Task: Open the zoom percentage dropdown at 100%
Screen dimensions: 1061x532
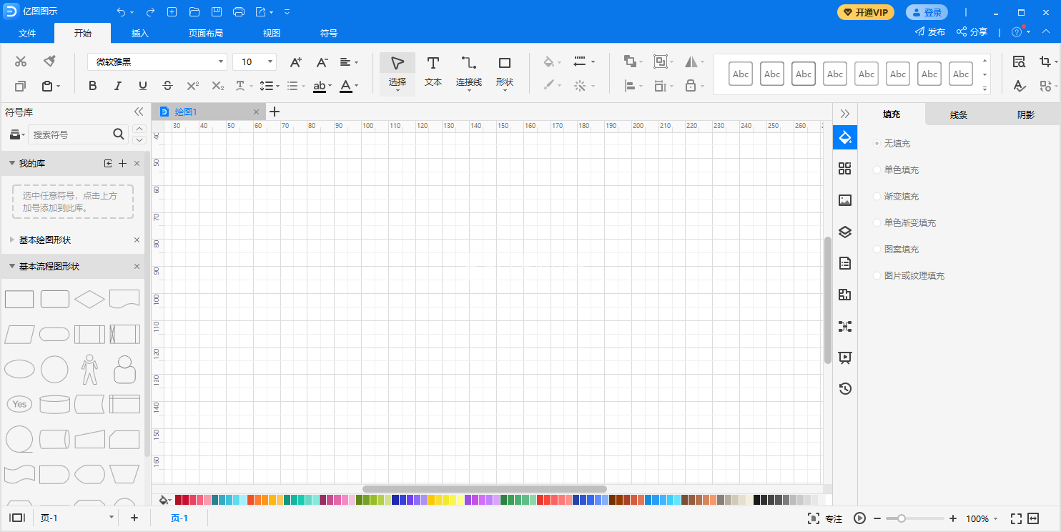Action: (982, 518)
